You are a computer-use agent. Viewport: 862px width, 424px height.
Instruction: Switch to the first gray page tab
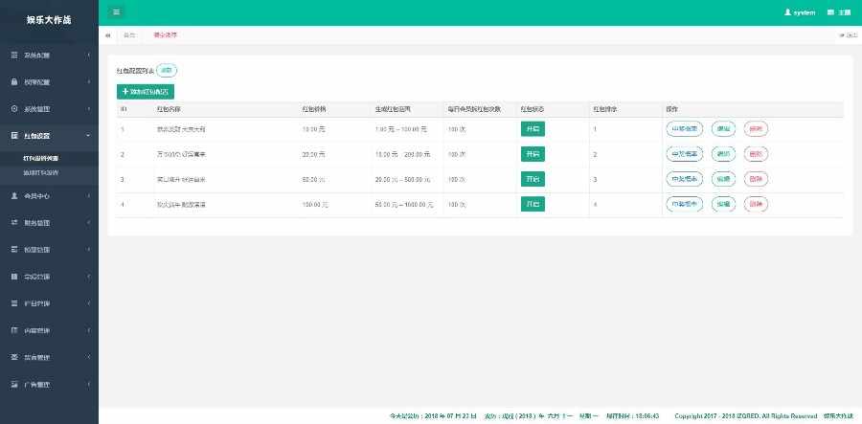coord(128,35)
